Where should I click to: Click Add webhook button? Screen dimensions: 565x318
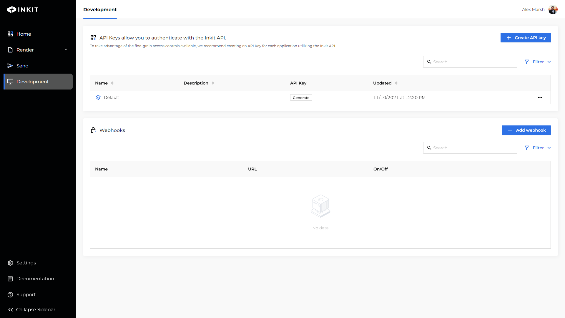click(526, 130)
